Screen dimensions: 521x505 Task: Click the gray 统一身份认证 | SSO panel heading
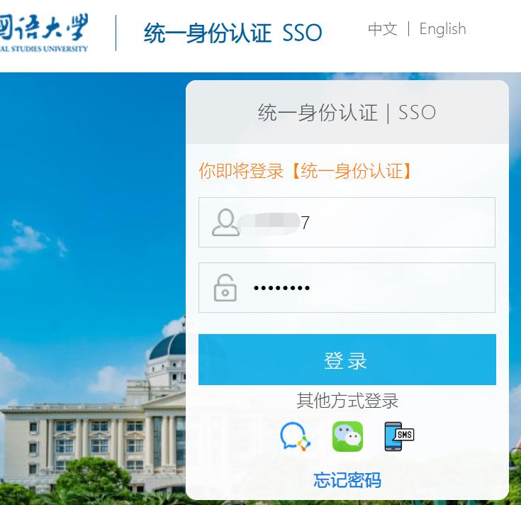(347, 112)
